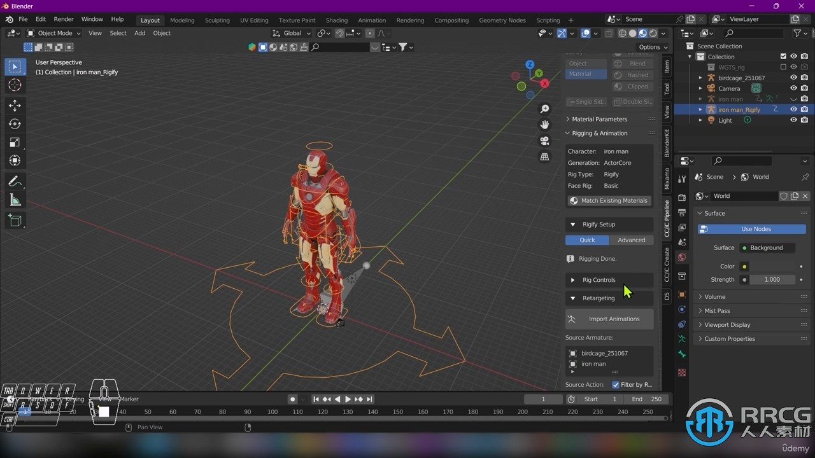Hide Camera object in viewport
This screenshot has height=458, width=815.
pos(793,88)
